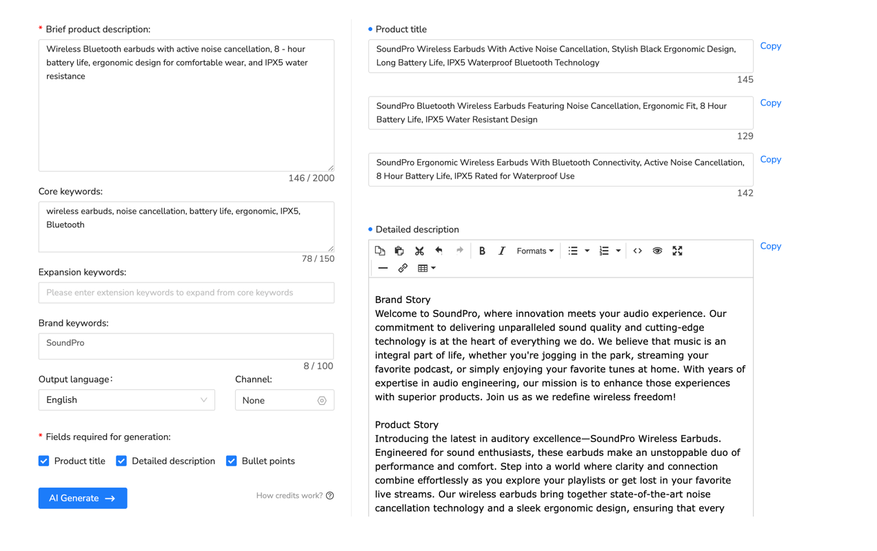This screenshot has height=551, width=877.
Task: Click the Core keywords text area
Action: click(186, 227)
